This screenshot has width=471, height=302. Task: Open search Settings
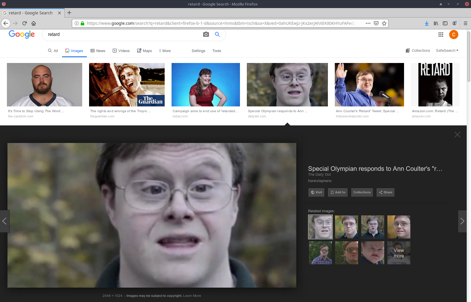(x=199, y=51)
